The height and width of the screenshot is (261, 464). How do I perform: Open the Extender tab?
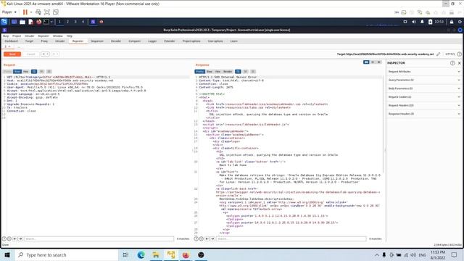[170, 41]
